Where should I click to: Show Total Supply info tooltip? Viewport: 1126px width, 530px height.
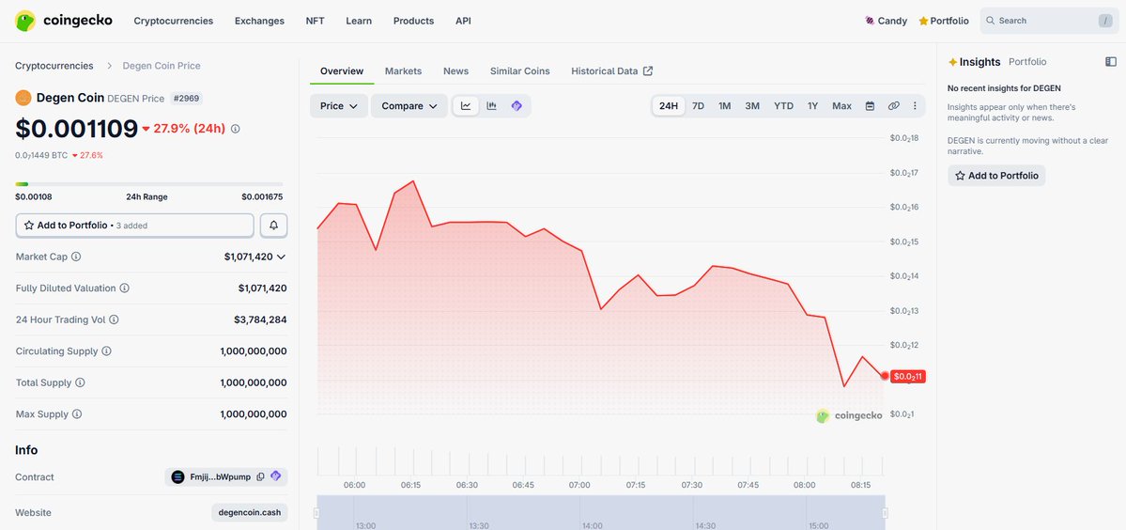pos(80,382)
